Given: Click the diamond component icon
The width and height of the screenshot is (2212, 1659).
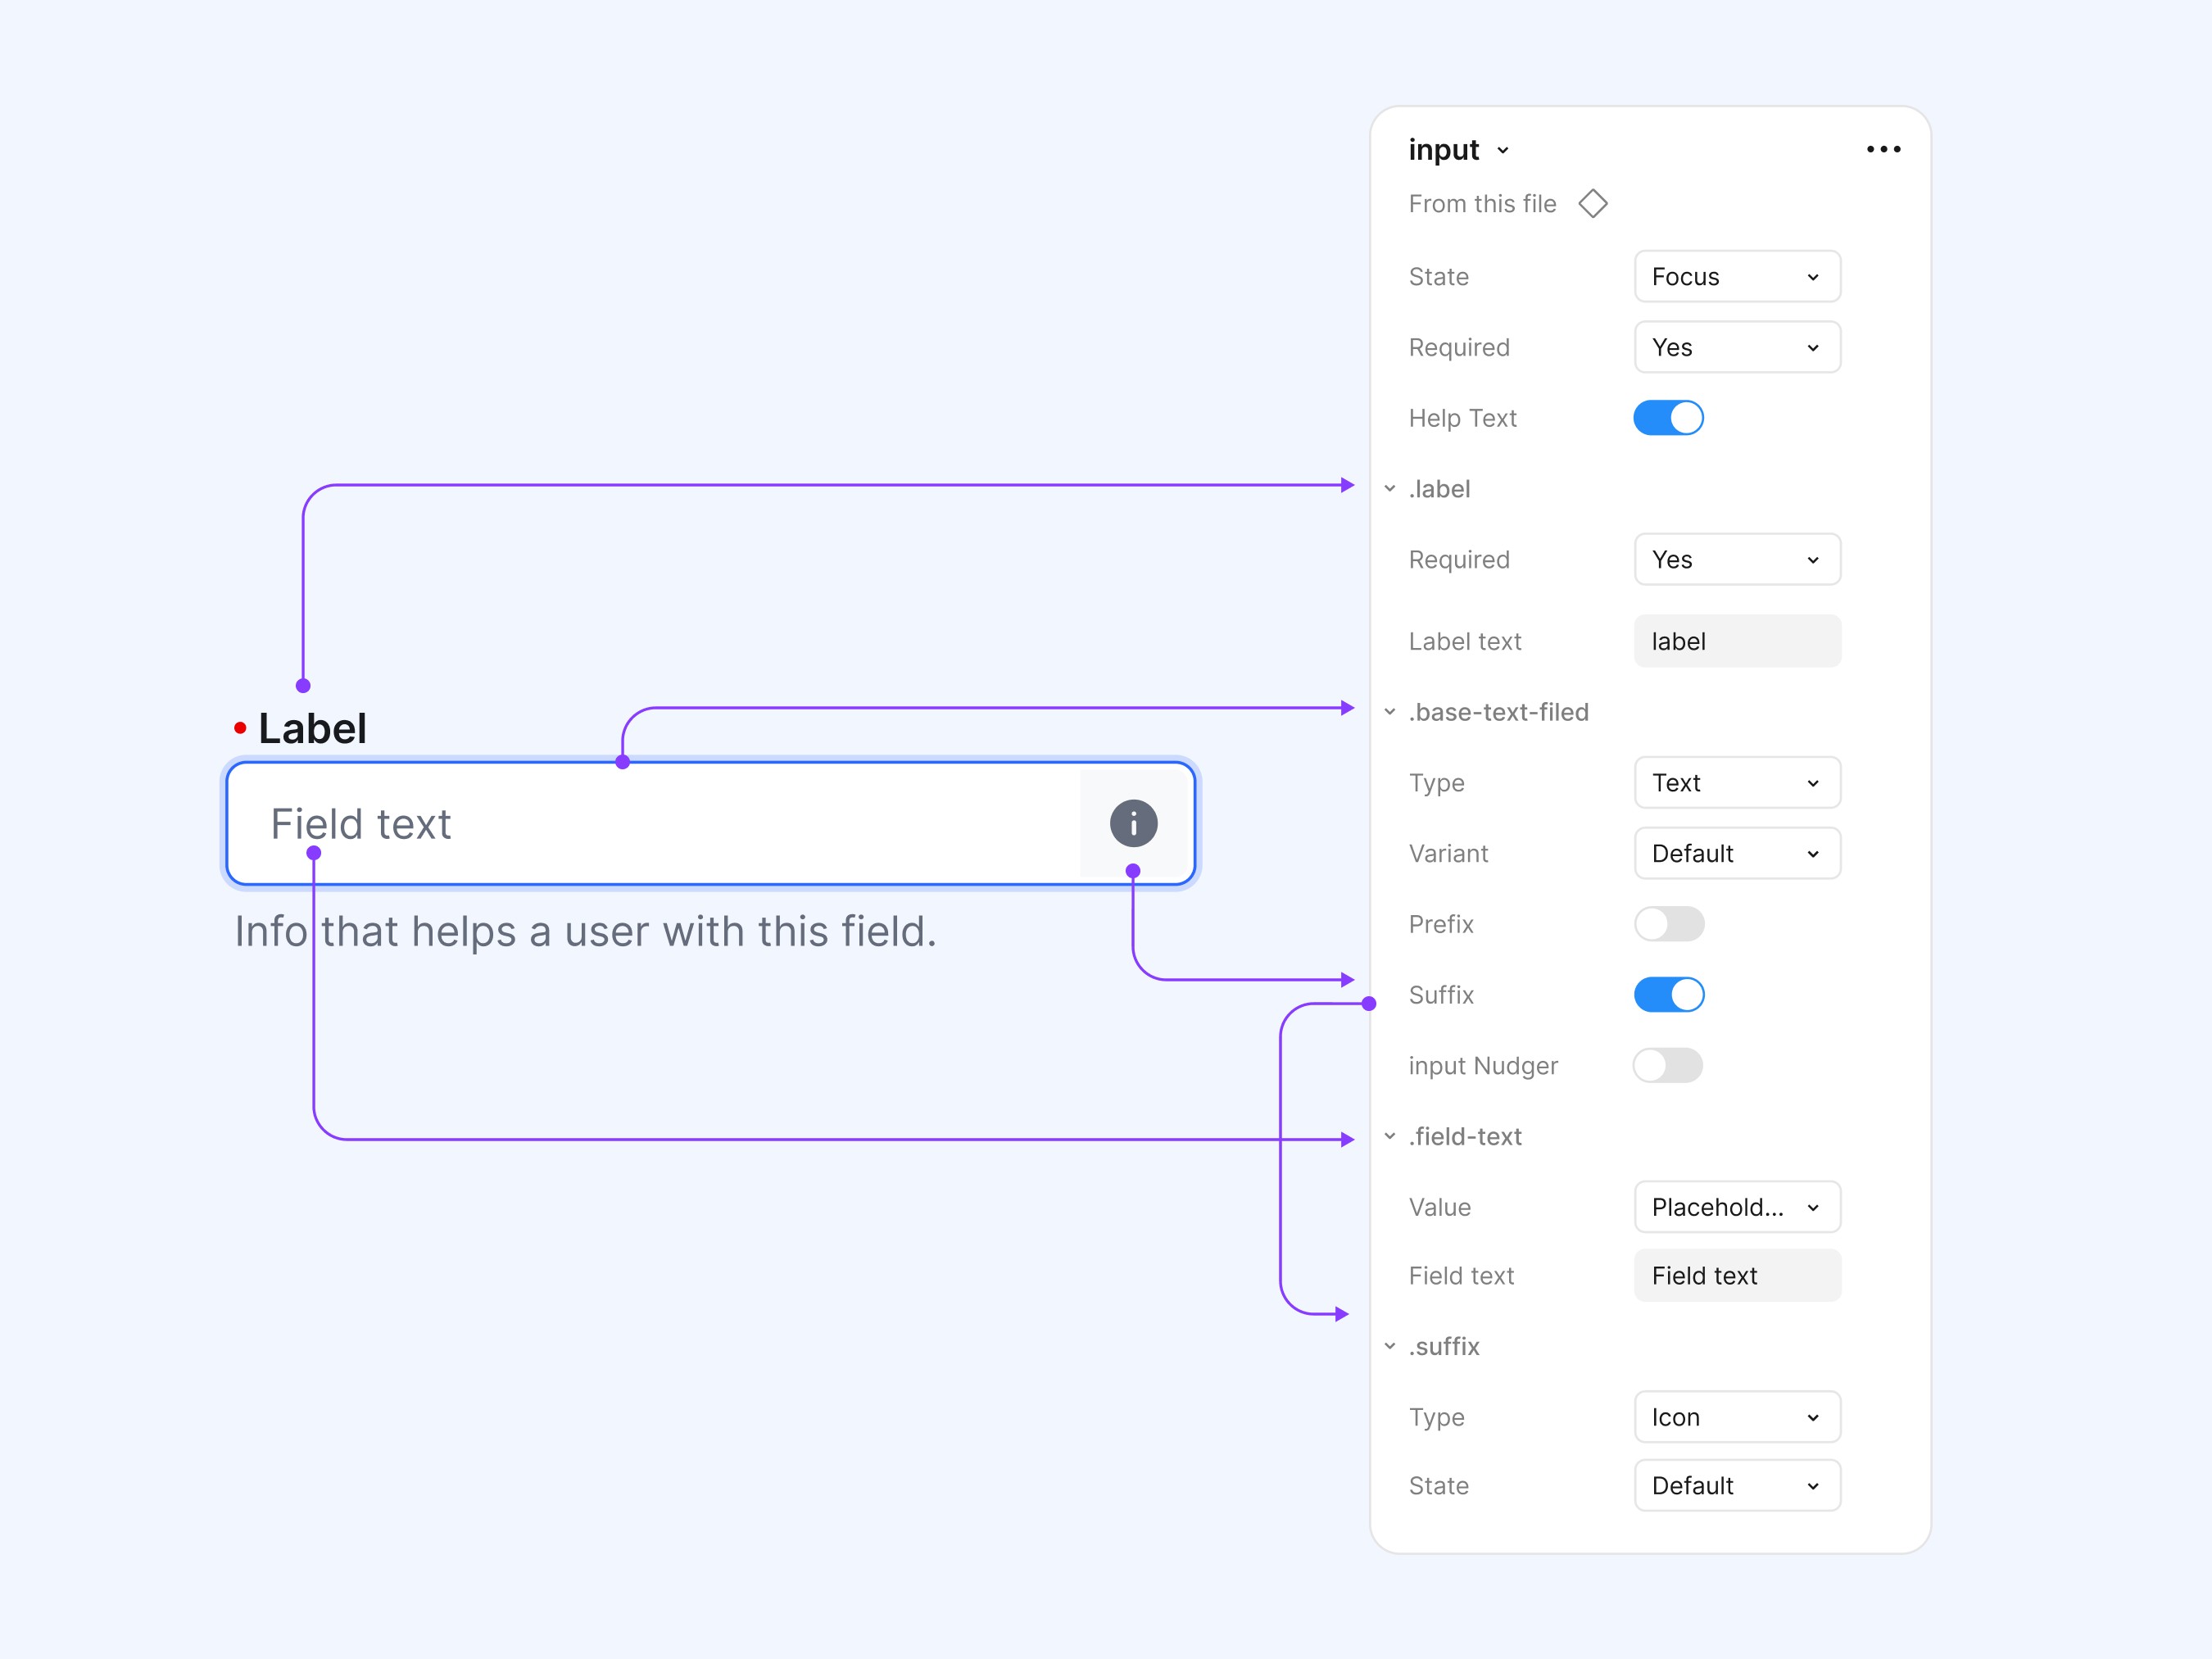Looking at the screenshot, I should (1592, 204).
